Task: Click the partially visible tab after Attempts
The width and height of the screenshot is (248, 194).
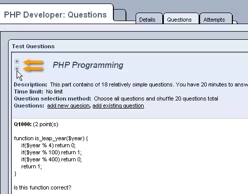Action: coord(235,22)
